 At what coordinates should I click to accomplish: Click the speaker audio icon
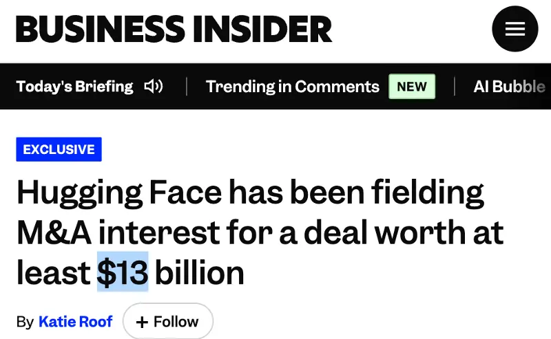[x=154, y=87]
